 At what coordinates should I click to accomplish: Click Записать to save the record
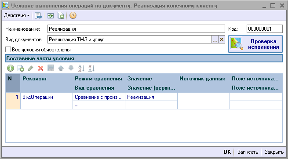click(x=248, y=152)
